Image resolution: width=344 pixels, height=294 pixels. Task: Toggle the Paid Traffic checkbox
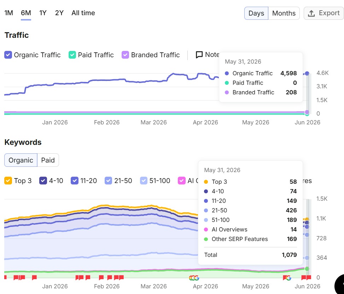(x=72, y=55)
